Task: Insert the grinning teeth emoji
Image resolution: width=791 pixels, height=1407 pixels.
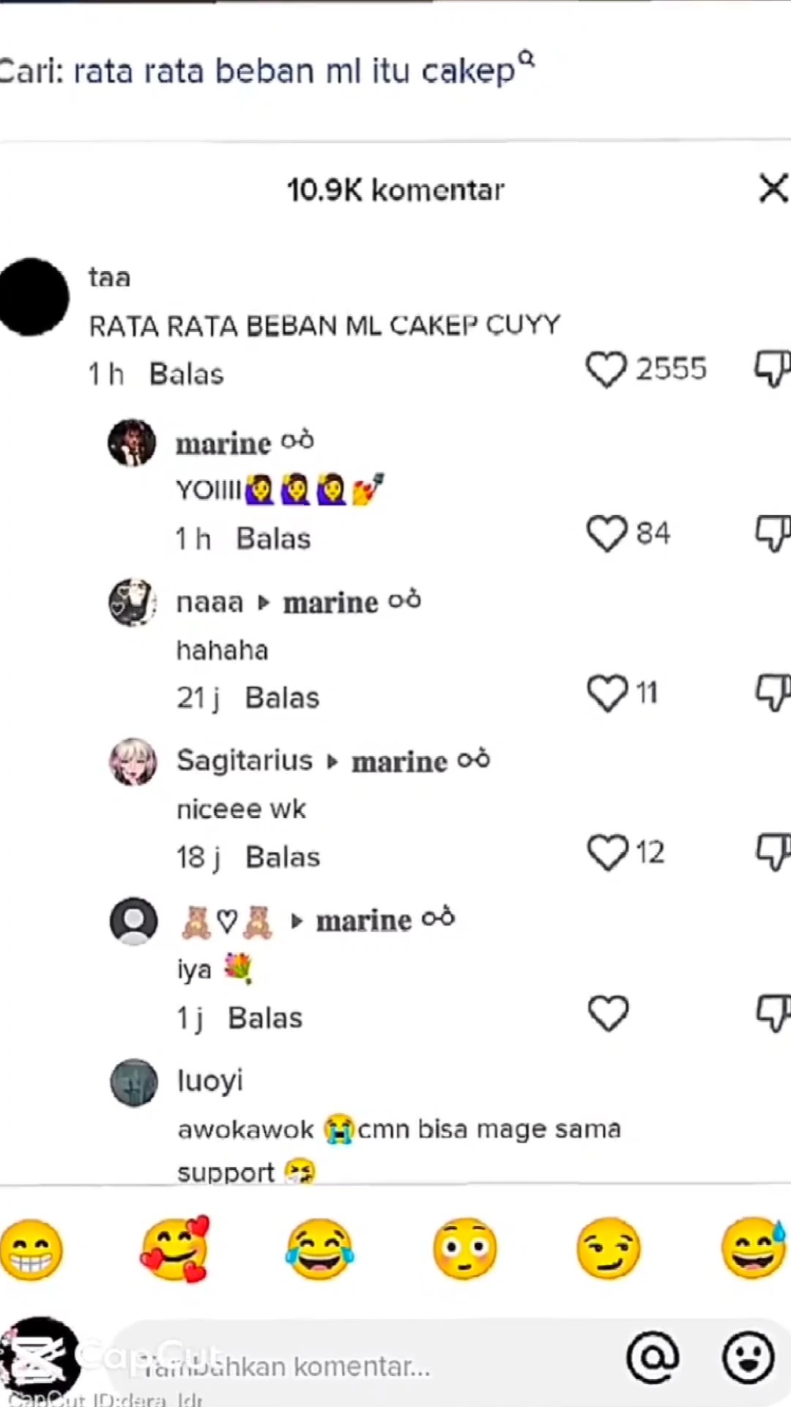Action: coord(31,1250)
